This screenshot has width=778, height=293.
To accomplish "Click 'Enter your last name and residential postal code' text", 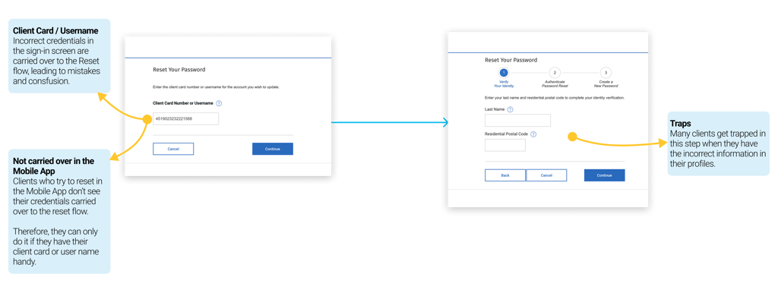I will [x=554, y=98].
